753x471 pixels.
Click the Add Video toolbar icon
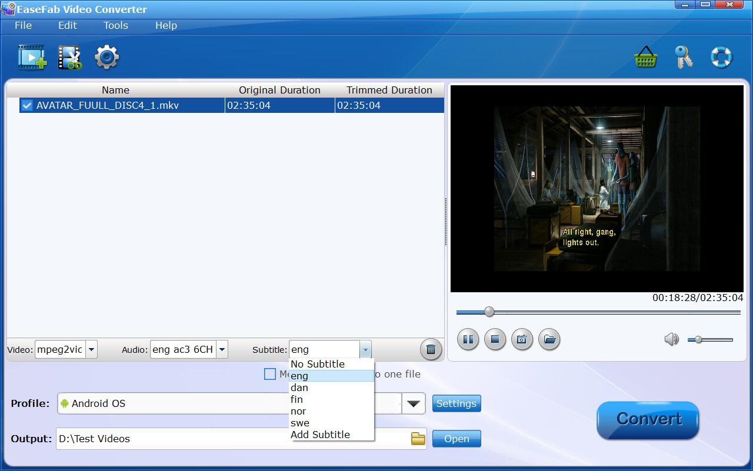tap(32, 57)
